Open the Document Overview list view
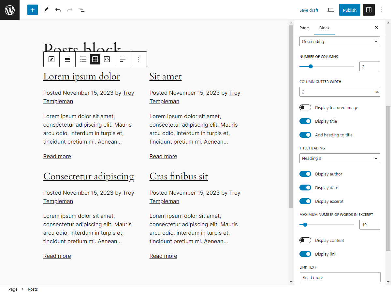Screen dimensions: 391x293 [x=81, y=10]
